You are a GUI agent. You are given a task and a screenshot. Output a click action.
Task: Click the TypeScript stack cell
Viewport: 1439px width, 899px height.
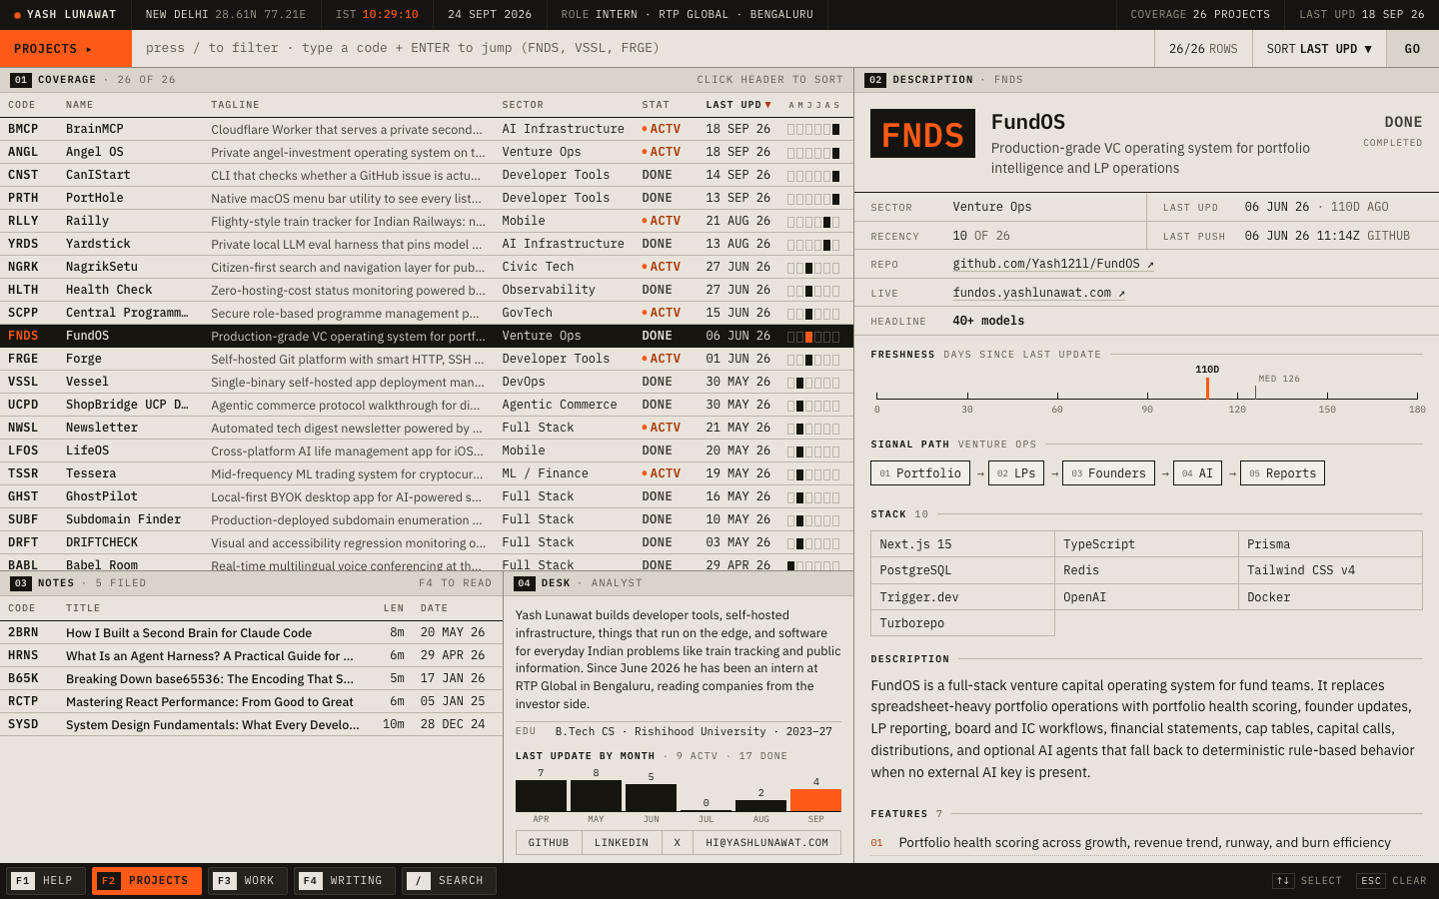coord(1147,544)
